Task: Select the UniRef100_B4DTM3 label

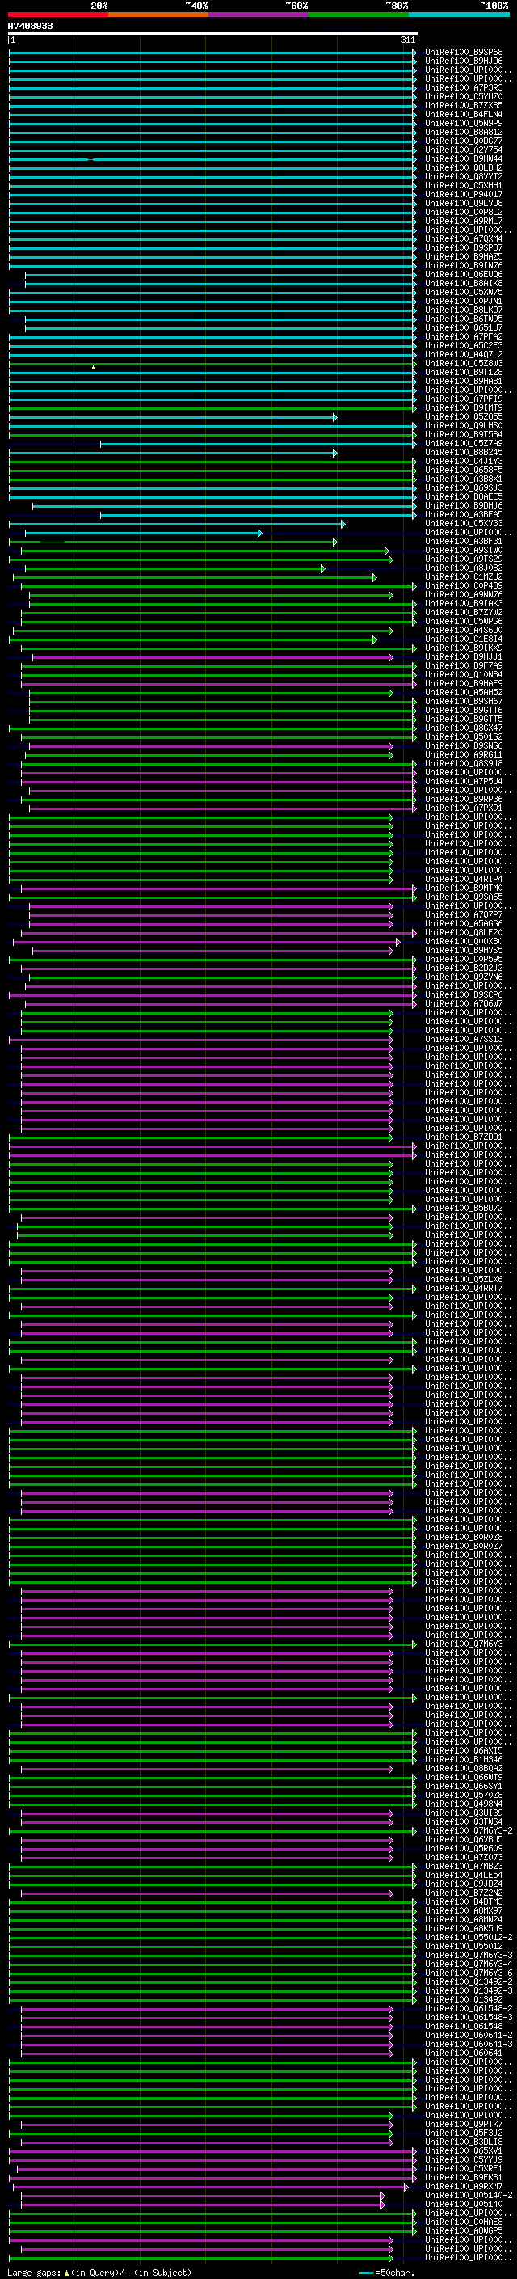Action: [463, 1901]
